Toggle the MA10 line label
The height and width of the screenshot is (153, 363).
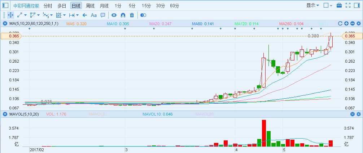(x=118, y=23)
